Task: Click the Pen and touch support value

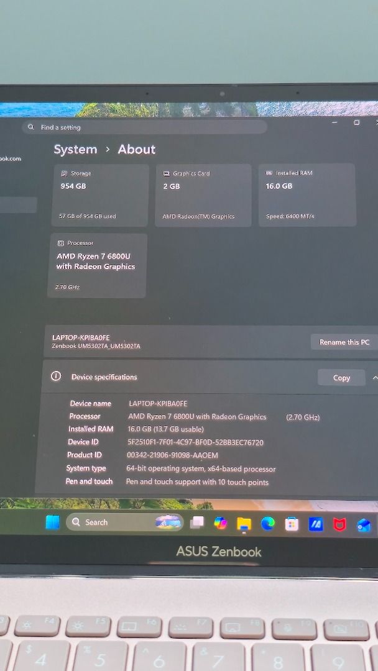Action: (197, 482)
